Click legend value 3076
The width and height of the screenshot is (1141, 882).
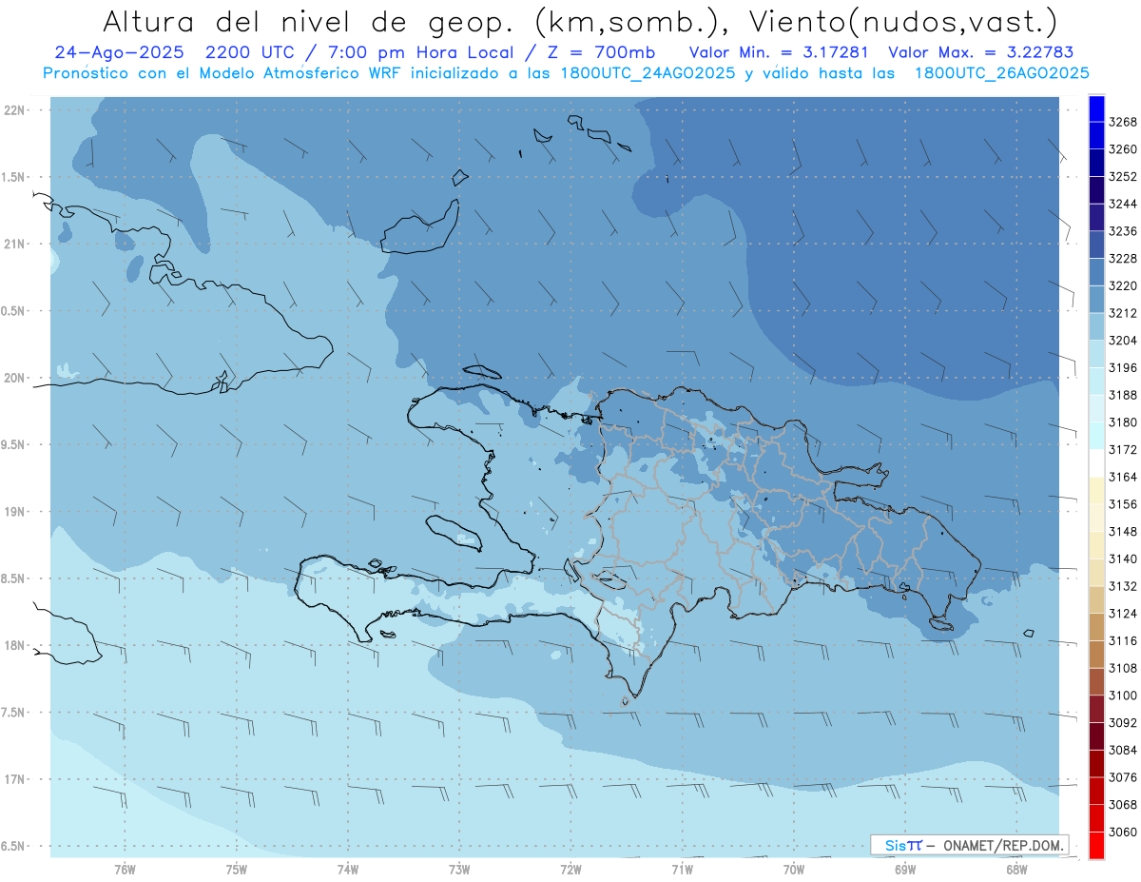[1123, 777]
